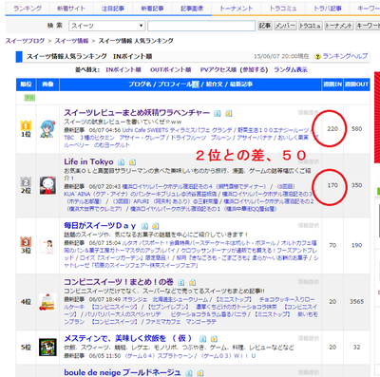Viewport: 380px width, 377px height.
Task: Click profile icon beside boule de neige
Action: click(x=189, y=373)
